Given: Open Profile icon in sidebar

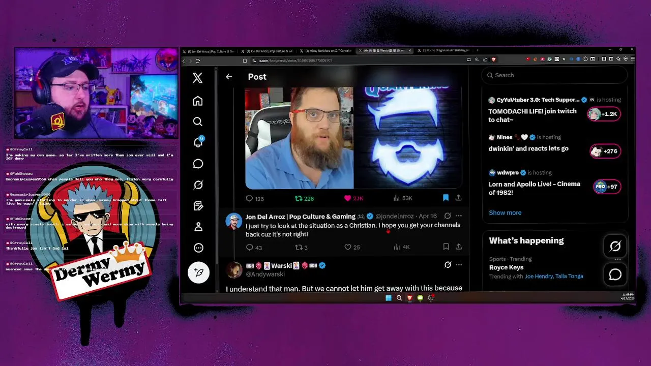Looking at the screenshot, I should coord(198,227).
